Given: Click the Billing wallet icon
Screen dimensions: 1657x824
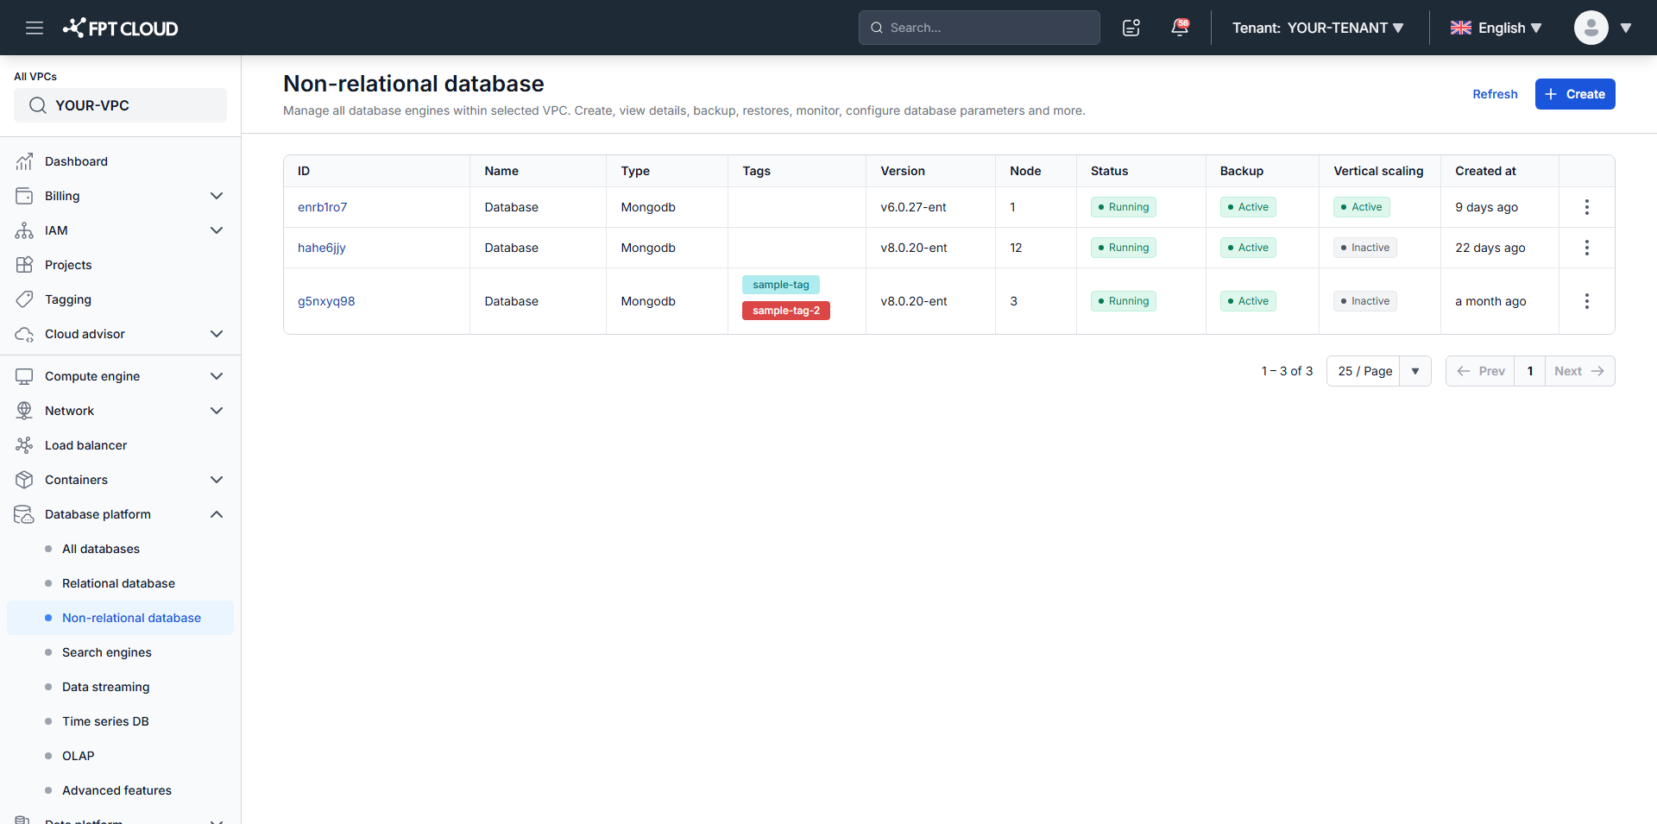Looking at the screenshot, I should [24, 196].
